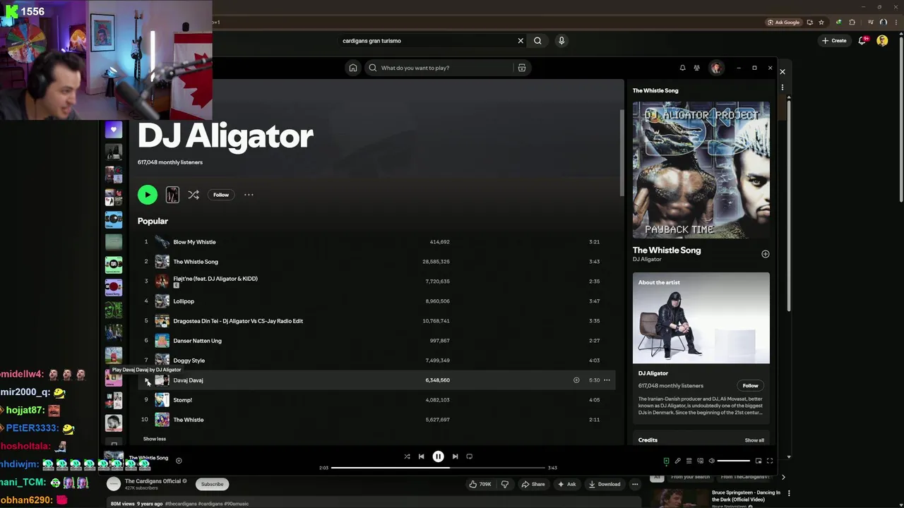Click the Show less link under Popular
Image resolution: width=904 pixels, height=508 pixels.
coord(155,439)
